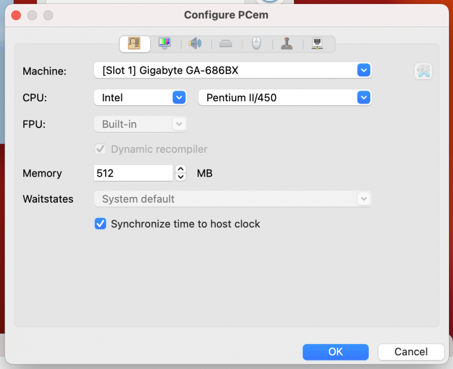Click the "MB" unit label
This screenshot has height=369, width=453.
coord(204,173)
